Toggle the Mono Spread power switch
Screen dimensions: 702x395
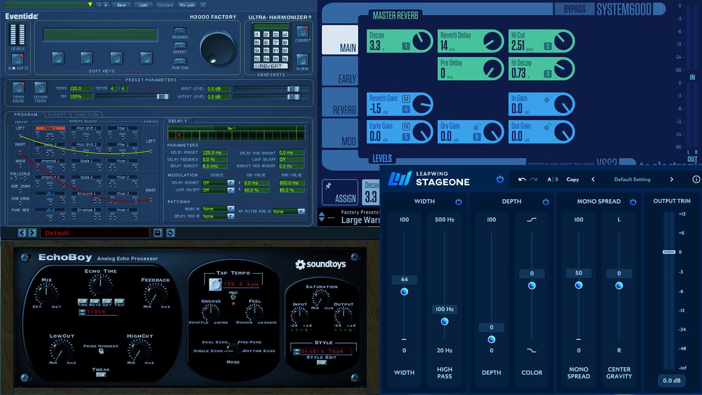coord(633,202)
